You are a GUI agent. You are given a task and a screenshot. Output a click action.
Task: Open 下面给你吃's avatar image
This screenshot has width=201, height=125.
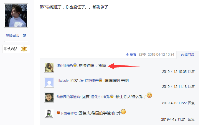[49, 114]
